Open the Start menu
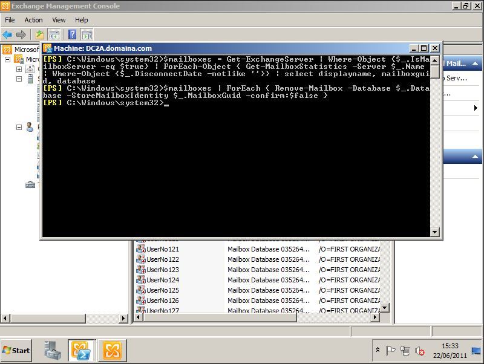Image resolution: width=484 pixels, height=364 pixels. 16,351
